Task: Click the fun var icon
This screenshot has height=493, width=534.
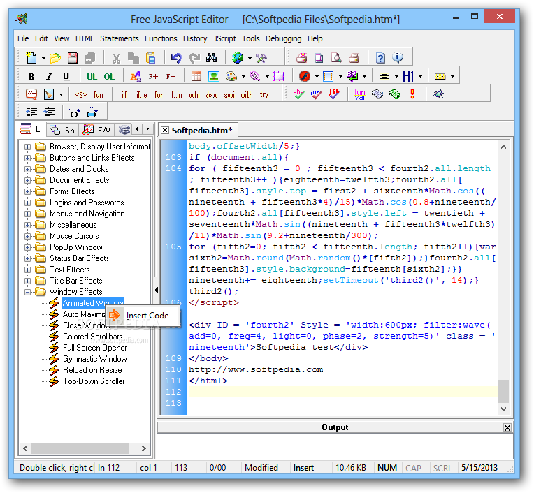Action: pyautogui.click(x=360, y=94)
